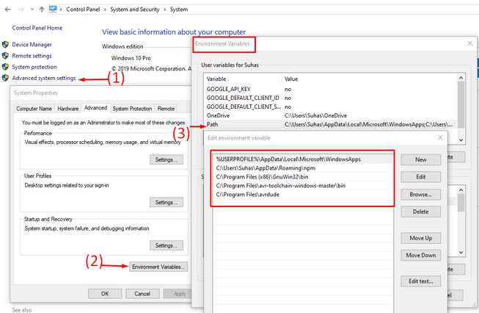
Task: Click Remote settings shield icon
Action: 5,56
